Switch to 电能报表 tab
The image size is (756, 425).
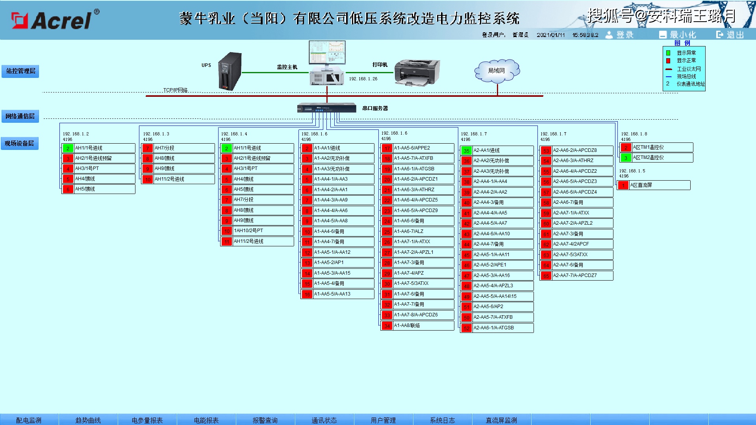(x=206, y=420)
